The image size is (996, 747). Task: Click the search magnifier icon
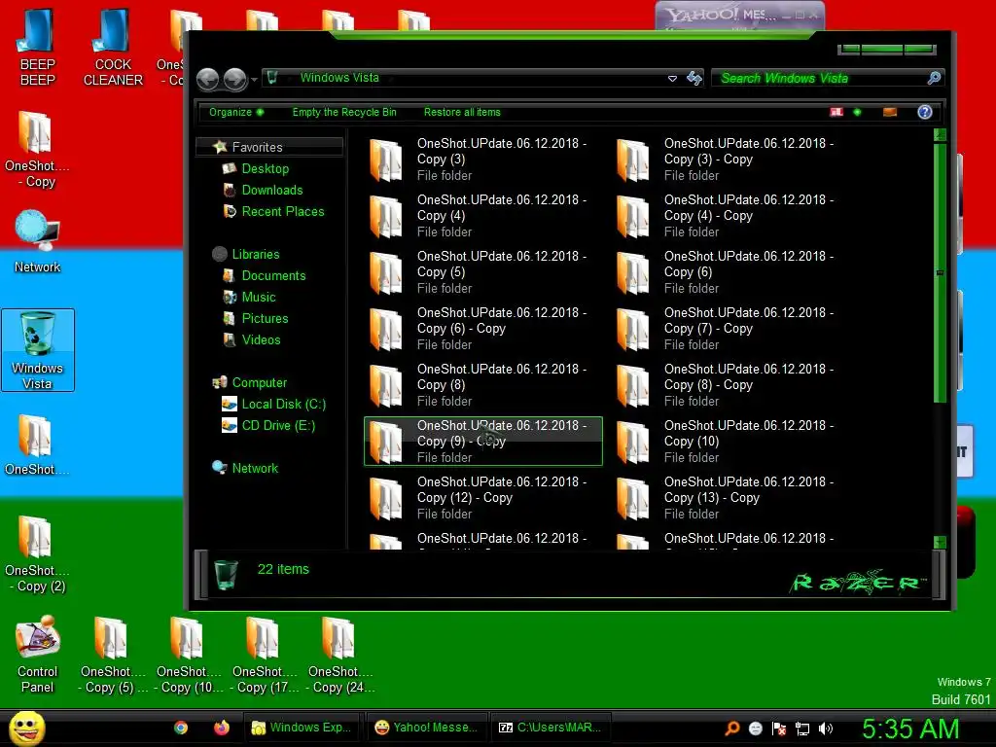(934, 78)
